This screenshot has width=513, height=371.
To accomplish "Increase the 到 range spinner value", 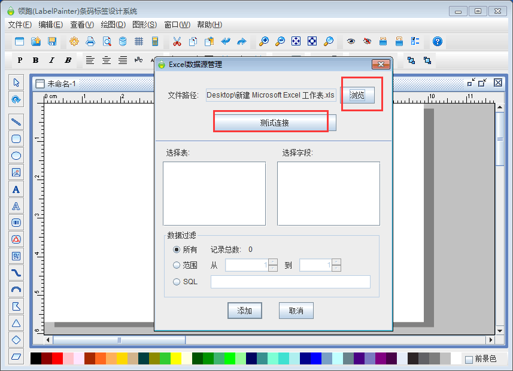I will [336, 262].
